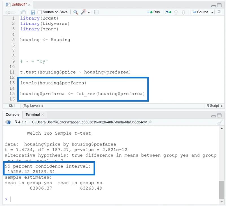Open the Source options dropdown arrow
Screen dimensions: 226x206
pos(212,12)
